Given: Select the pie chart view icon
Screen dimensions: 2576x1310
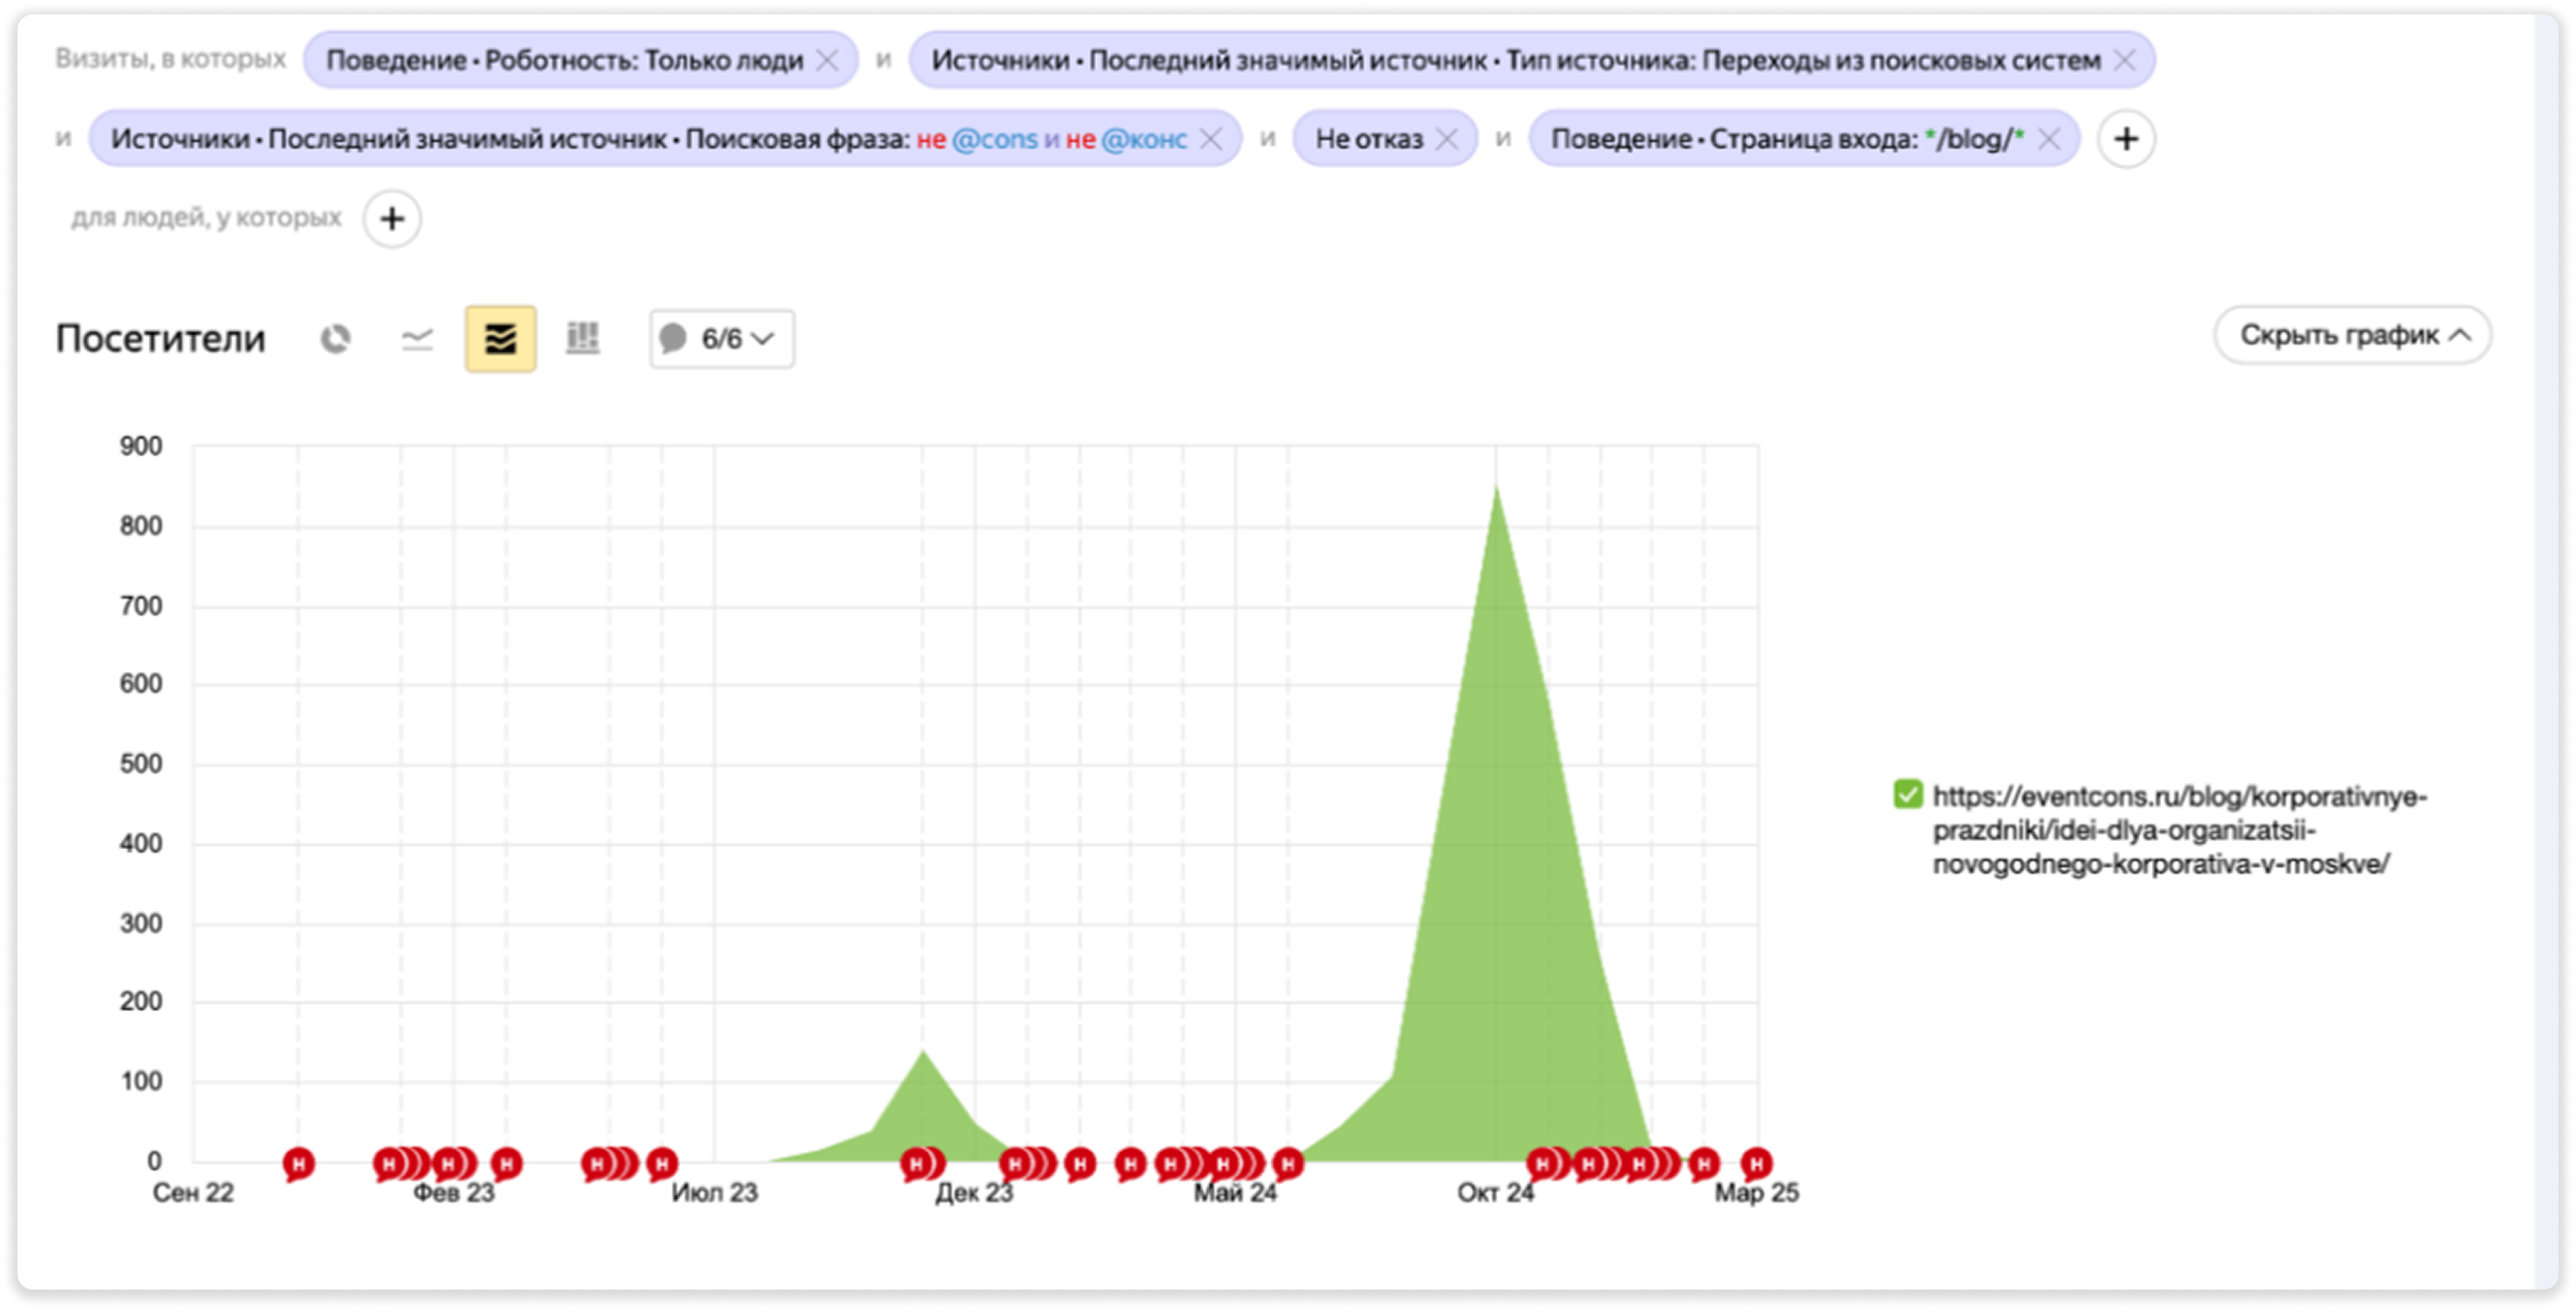Looking at the screenshot, I should click(x=335, y=339).
